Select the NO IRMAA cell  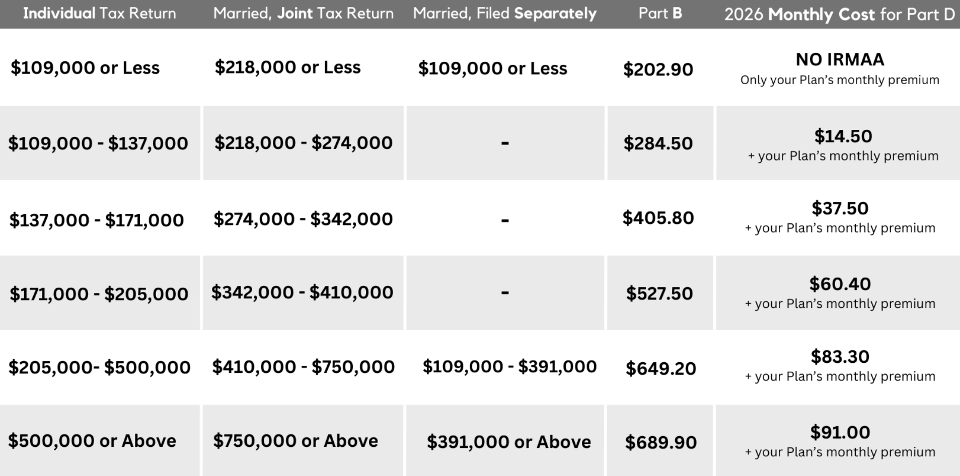tap(840, 60)
